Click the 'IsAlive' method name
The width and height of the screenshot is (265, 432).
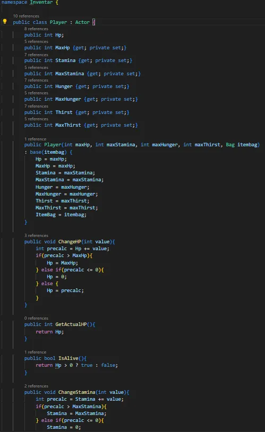68,358
